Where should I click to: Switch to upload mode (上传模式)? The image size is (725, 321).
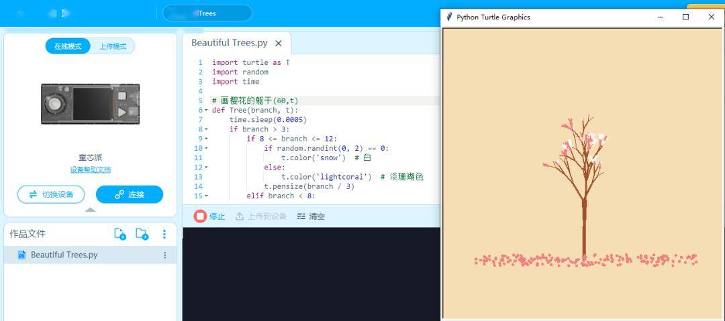tap(113, 46)
